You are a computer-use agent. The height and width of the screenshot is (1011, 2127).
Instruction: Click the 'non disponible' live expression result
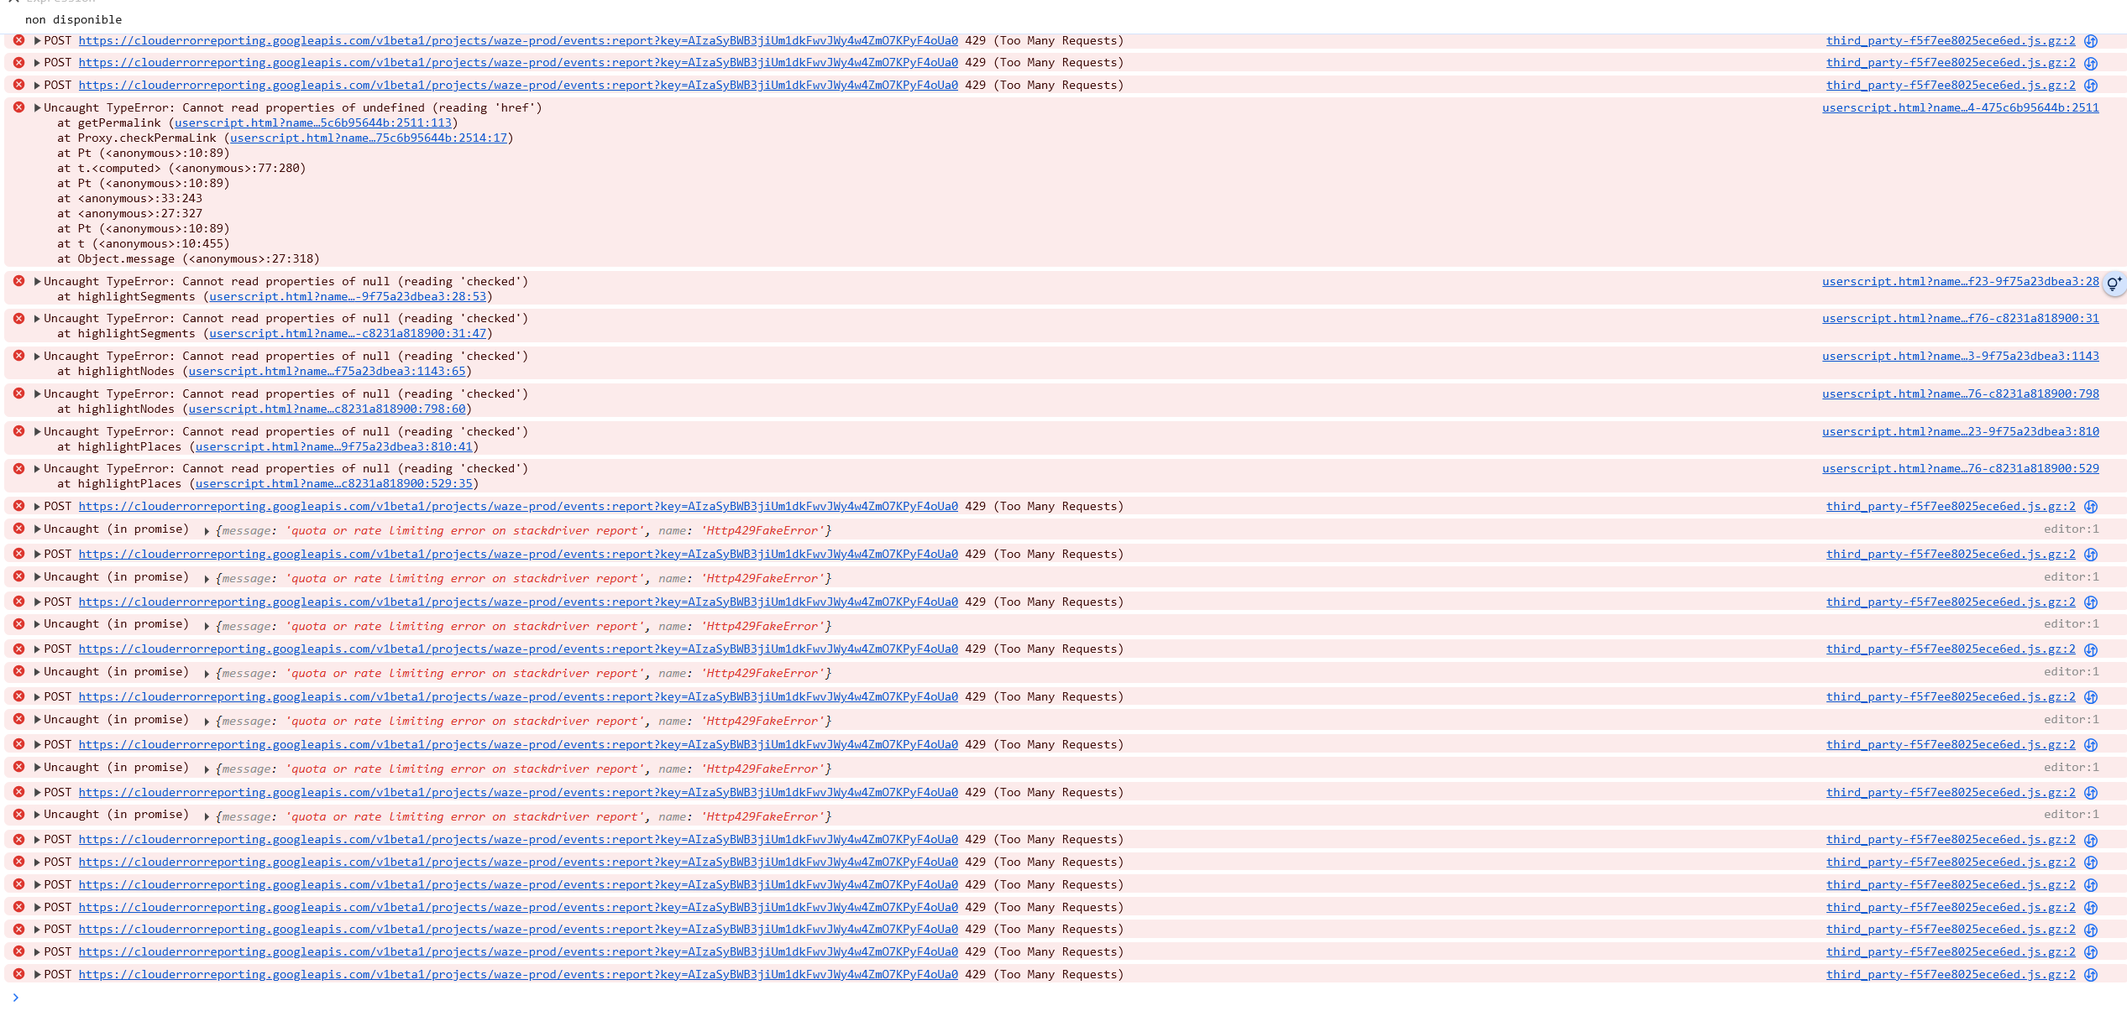(74, 20)
